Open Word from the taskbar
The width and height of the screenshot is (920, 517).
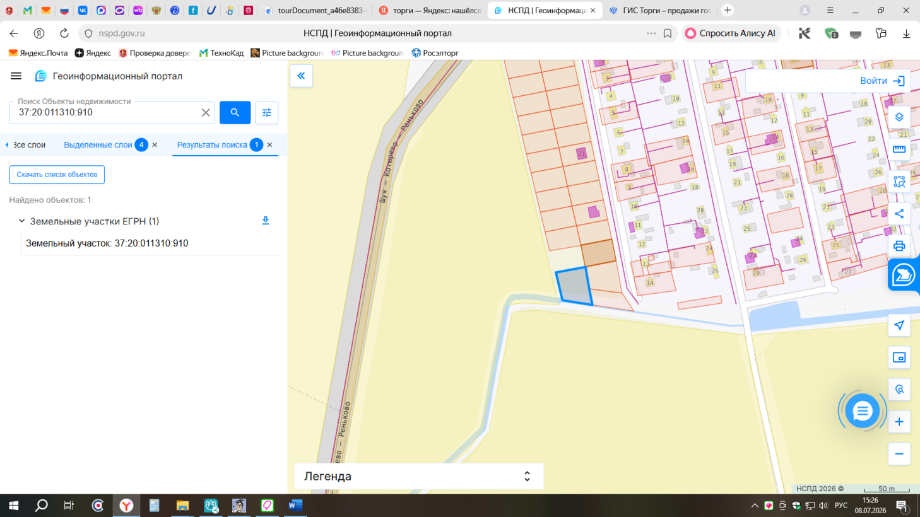295,506
